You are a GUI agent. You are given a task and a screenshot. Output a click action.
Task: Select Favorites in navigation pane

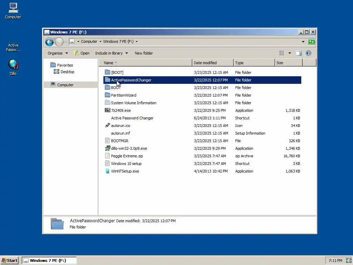point(65,65)
